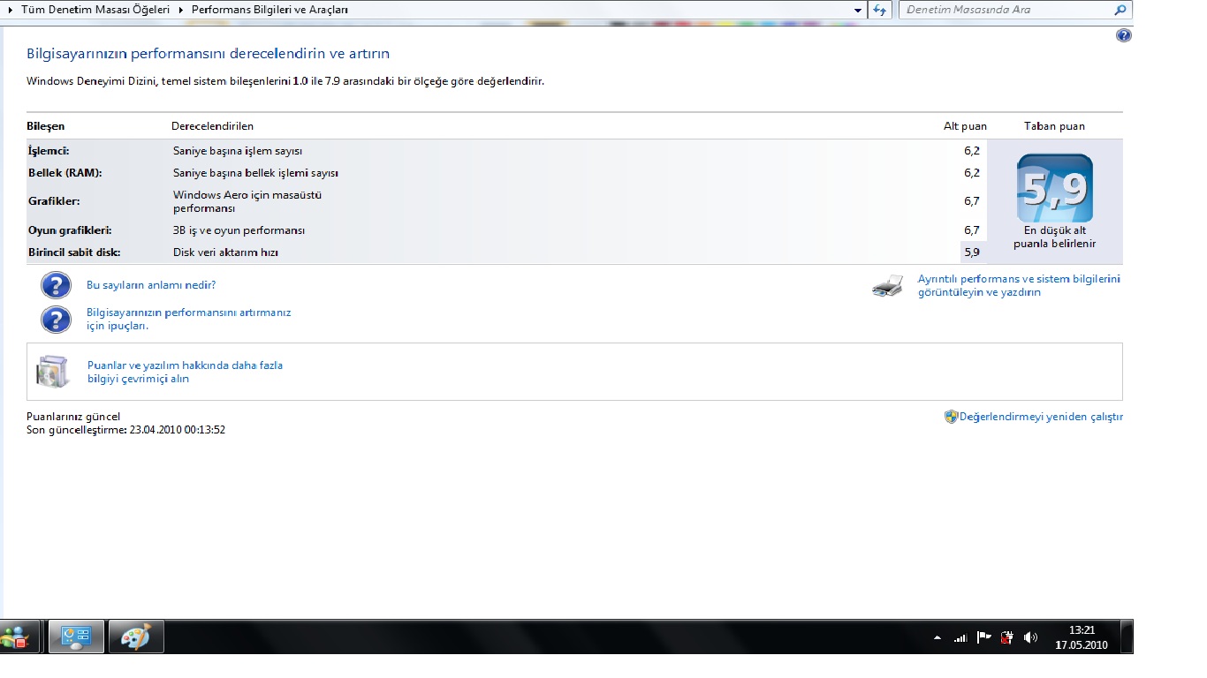Click 'Son güncelleştirme: 23.04.2010 00:13:52' text

click(126, 430)
